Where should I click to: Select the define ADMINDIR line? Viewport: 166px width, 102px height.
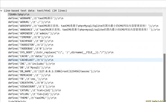click(x=34, y=33)
